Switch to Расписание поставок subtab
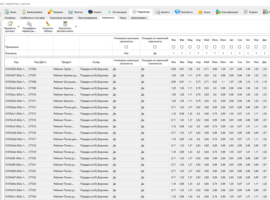 click(62, 18)
